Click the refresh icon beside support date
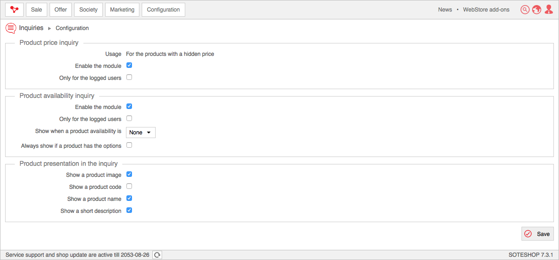Screen dimensions: 559x260 (x=157, y=255)
